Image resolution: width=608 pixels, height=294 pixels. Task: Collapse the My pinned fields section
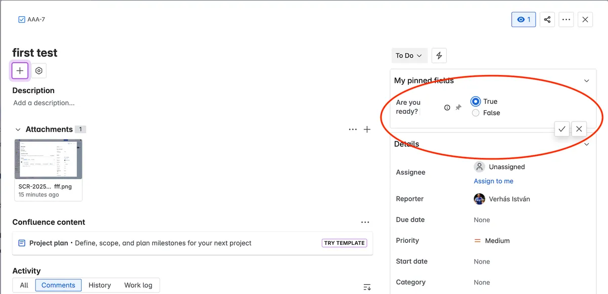coord(587,81)
